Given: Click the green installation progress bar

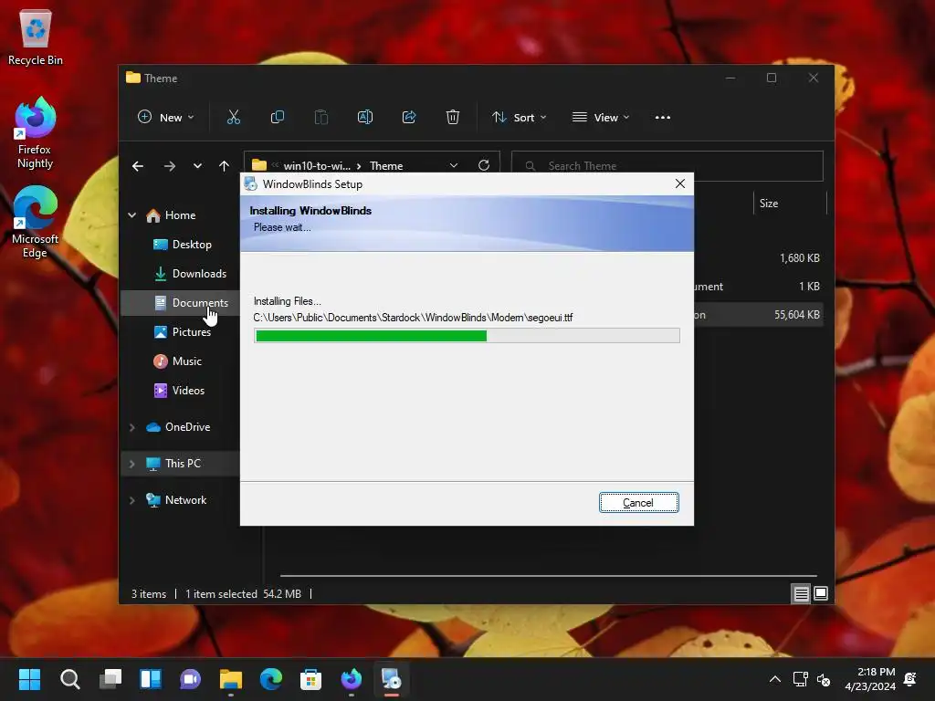Looking at the screenshot, I should [371, 336].
